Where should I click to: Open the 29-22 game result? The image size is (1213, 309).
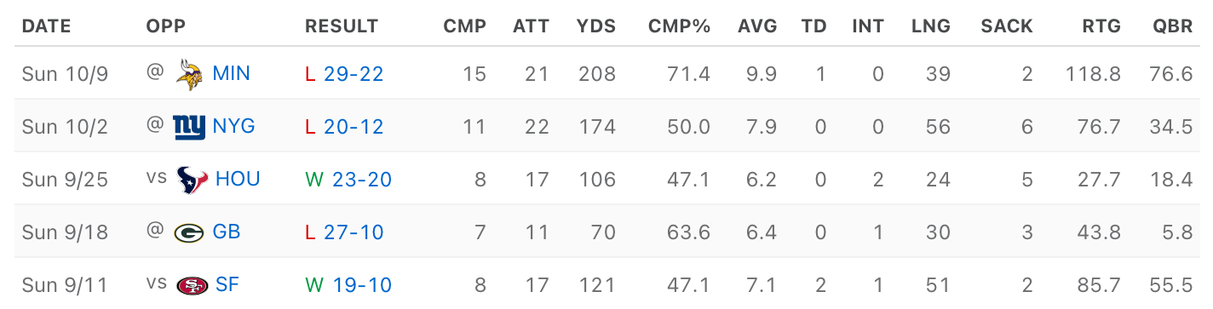(x=354, y=74)
